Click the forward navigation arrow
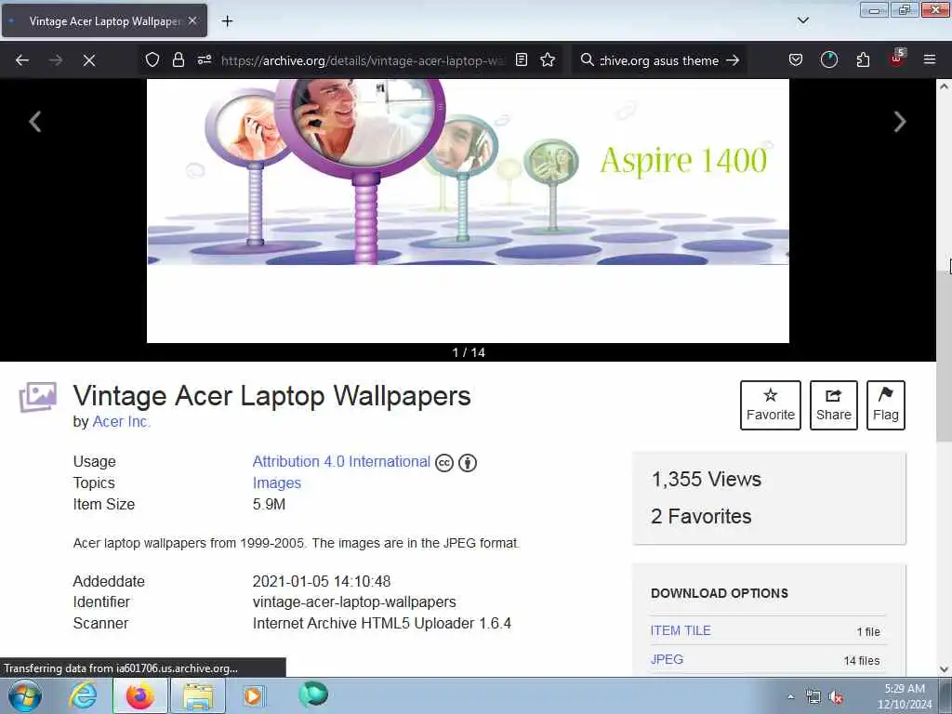This screenshot has width=952, height=714. click(55, 60)
